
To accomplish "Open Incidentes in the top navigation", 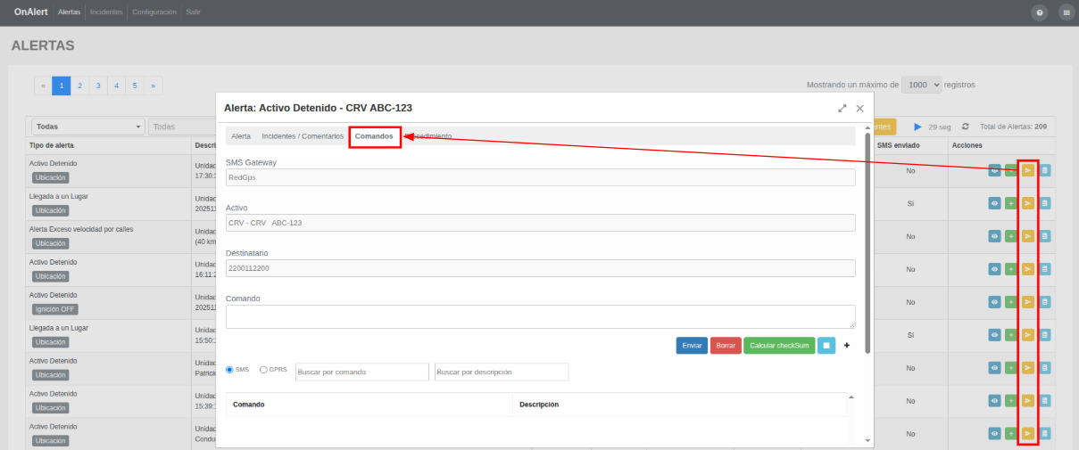I will pyautogui.click(x=106, y=12).
